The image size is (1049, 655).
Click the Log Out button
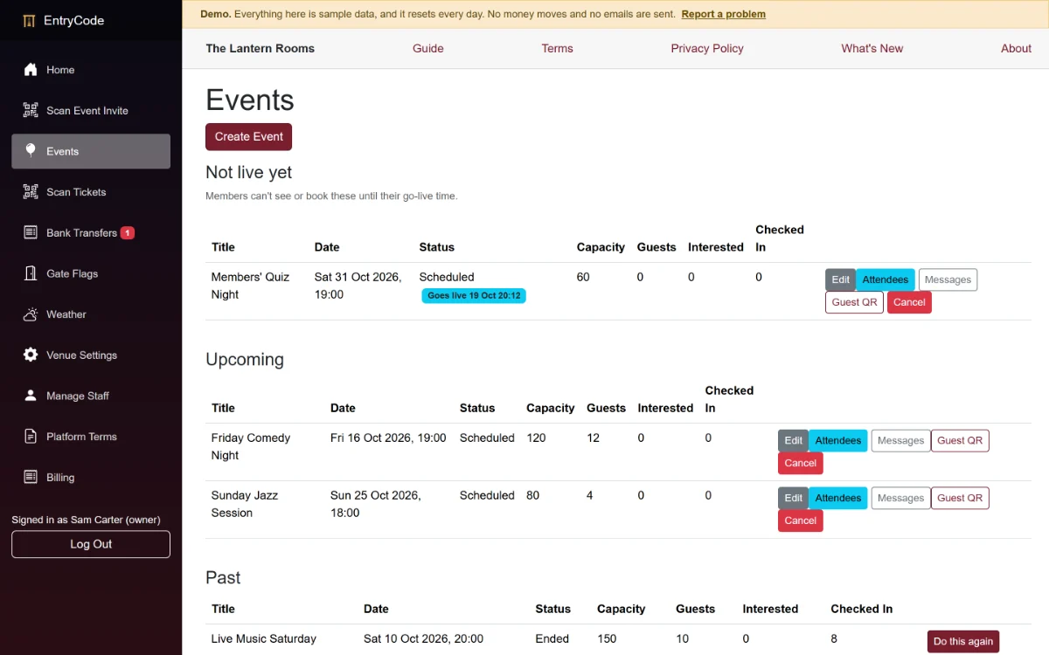[91, 544]
